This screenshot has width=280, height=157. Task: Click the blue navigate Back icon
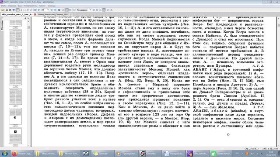pos(59,10)
